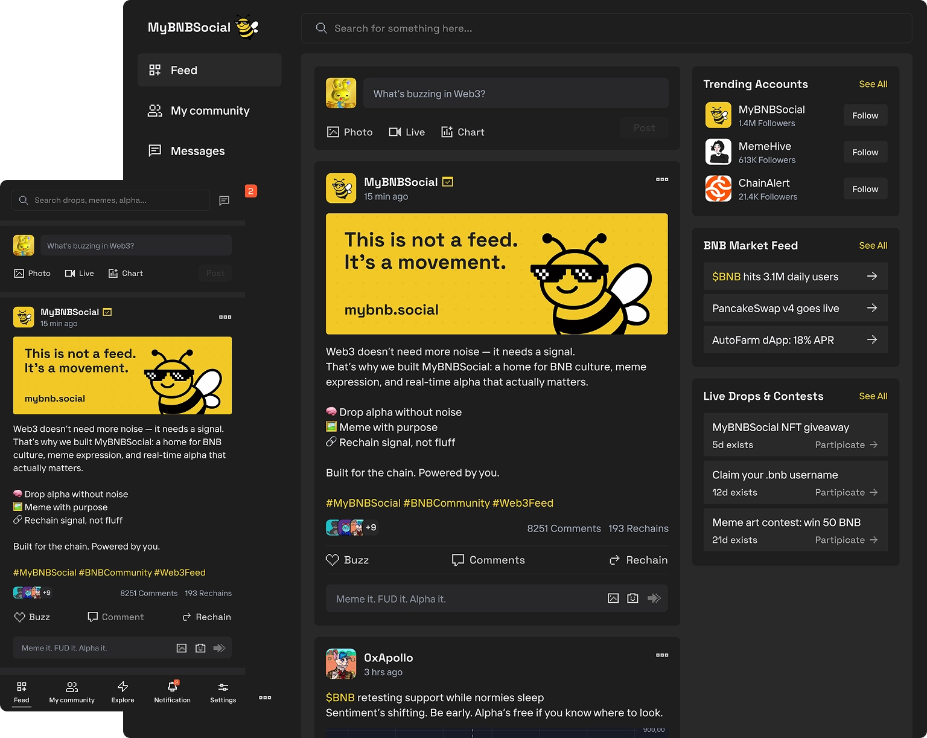This screenshot has width=927, height=738.
Task: Buzz the desktop MyBNBSocial post
Action: tap(348, 560)
